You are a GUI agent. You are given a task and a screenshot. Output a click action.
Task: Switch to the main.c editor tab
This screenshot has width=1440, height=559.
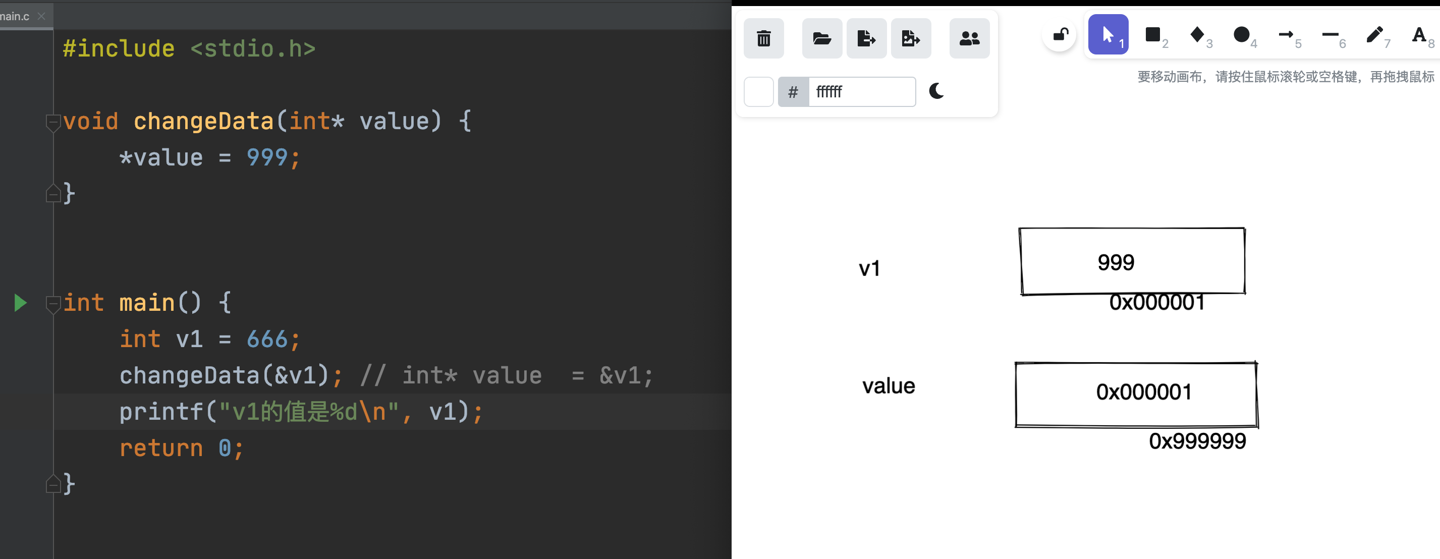16,16
